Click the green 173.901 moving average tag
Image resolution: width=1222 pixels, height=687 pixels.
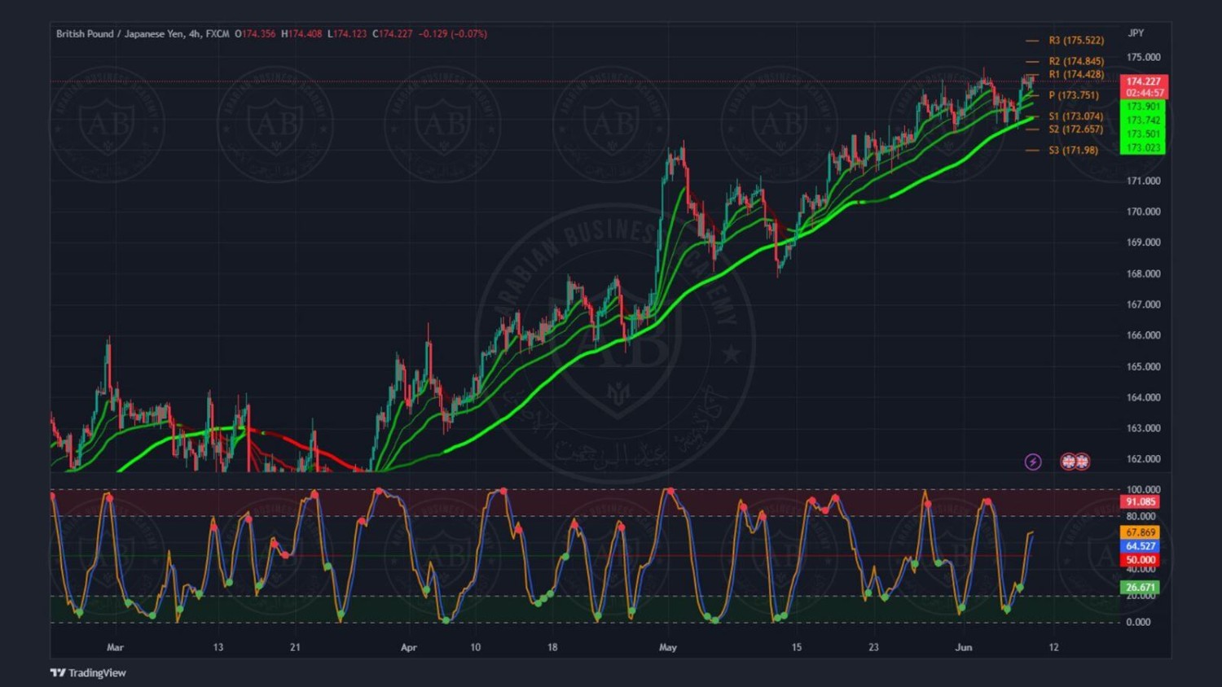(1143, 107)
